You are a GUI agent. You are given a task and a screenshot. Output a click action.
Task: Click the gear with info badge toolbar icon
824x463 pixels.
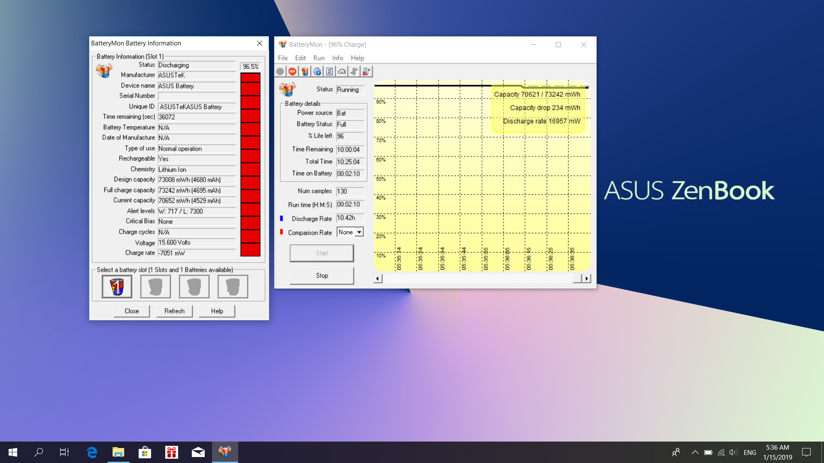pos(317,72)
